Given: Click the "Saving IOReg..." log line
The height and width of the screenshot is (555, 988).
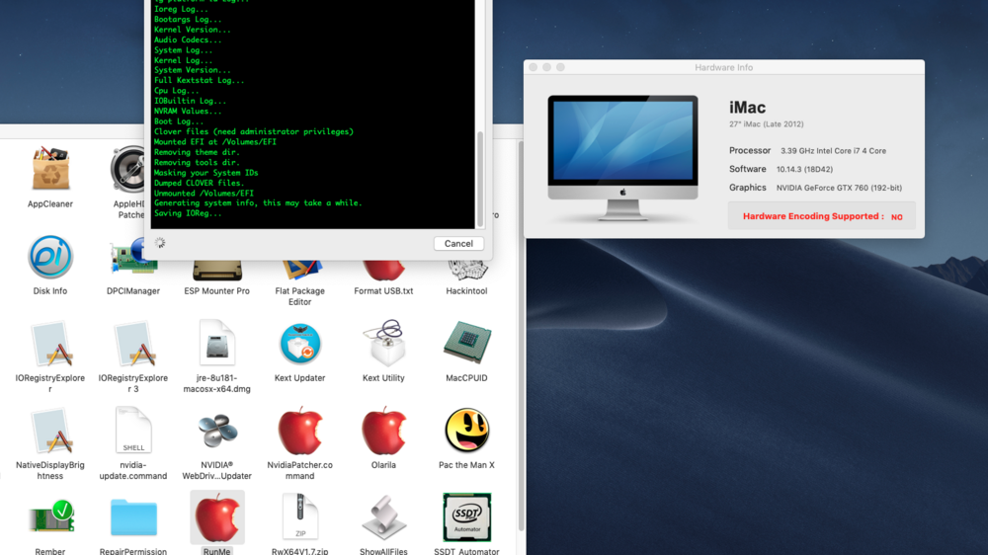Looking at the screenshot, I should tap(188, 213).
